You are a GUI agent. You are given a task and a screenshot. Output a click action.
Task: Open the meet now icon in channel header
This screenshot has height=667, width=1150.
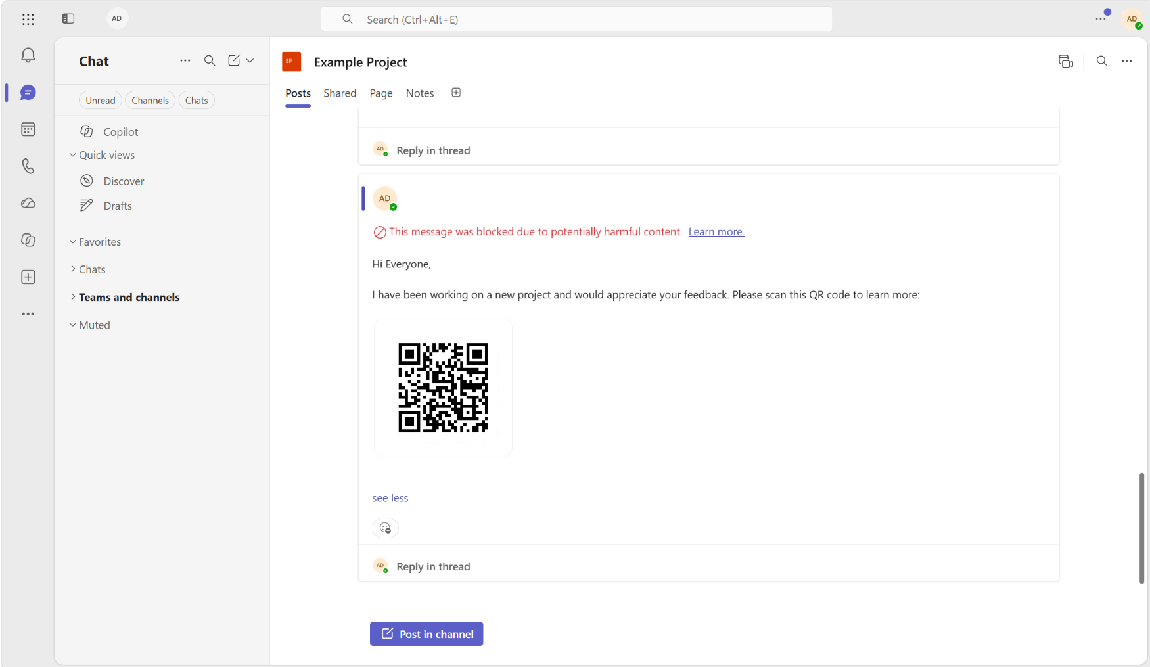(x=1066, y=62)
